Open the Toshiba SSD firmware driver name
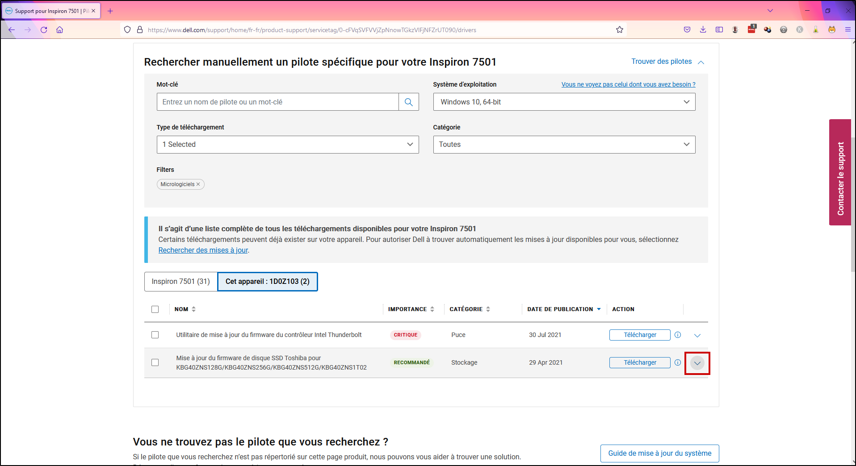This screenshot has height=466, width=856. click(271, 363)
